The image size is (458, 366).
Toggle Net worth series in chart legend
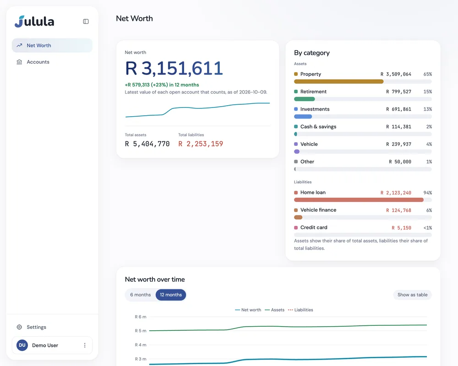[248, 310]
